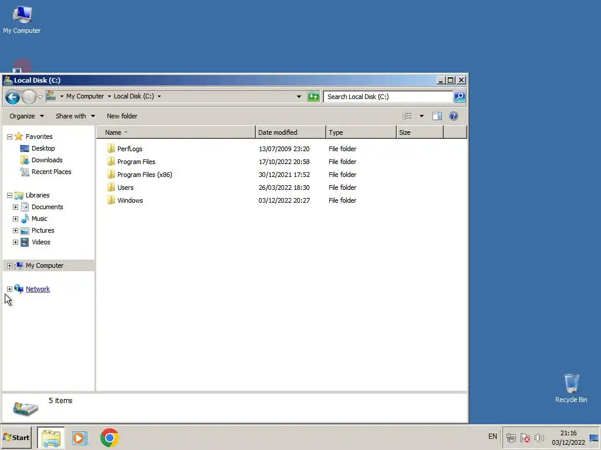Expand the Pictures library node
The image size is (601, 450).
(15, 230)
